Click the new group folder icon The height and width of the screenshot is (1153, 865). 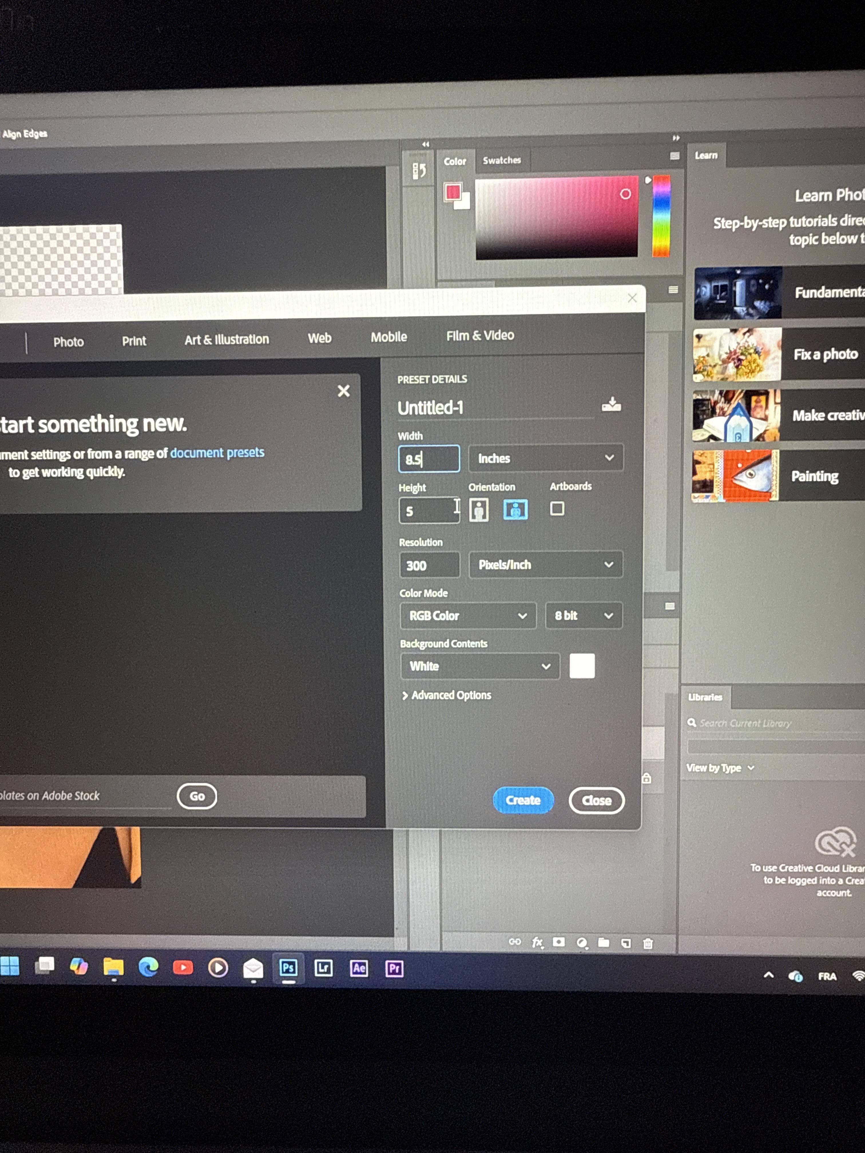point(603,943)
